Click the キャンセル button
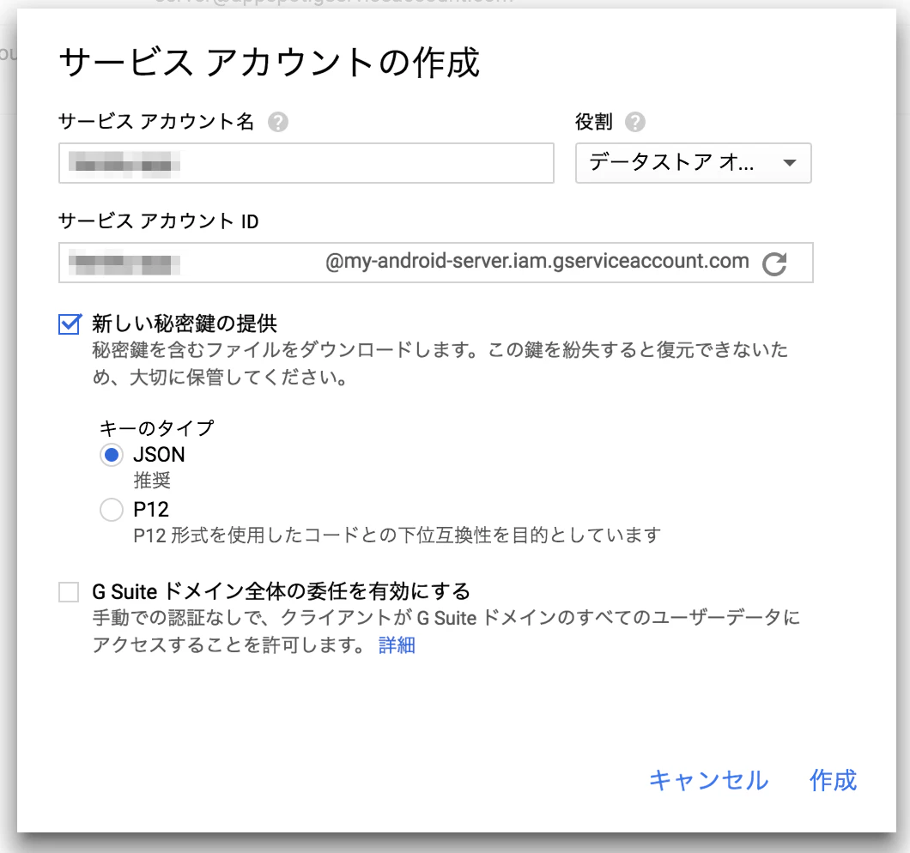The height and width of the screenshot is (853, 910). pyautogui.click(x=708, y=780)
